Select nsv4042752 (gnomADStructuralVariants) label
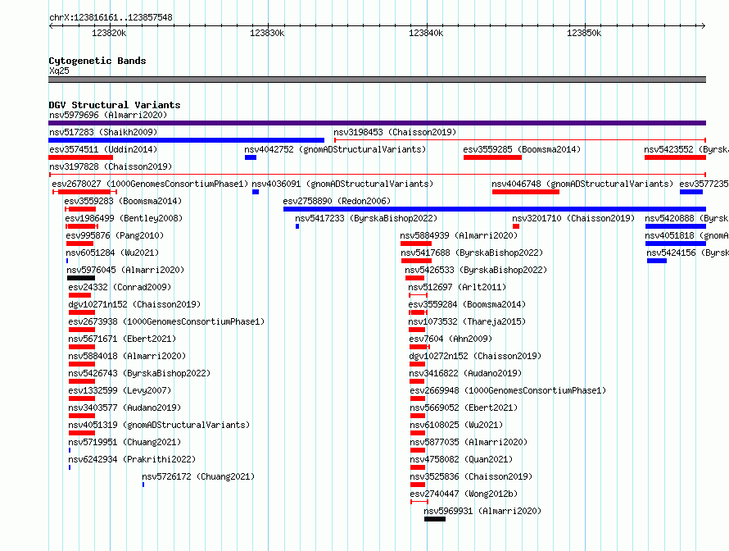The width and height of the screenshot is (729, 551). (x=335, y=149)
